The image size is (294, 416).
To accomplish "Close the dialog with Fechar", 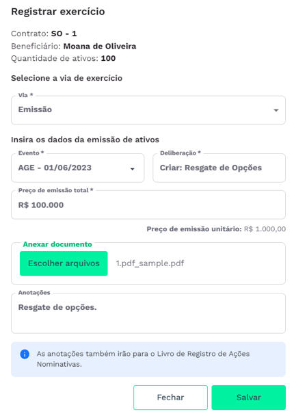I will (x=170, y=398).
